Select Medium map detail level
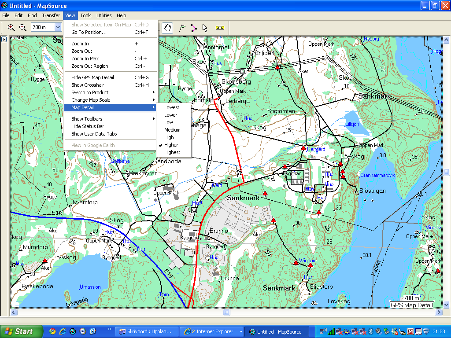Image resolution: width=451 pixels, height=338 pixels. 174,130
